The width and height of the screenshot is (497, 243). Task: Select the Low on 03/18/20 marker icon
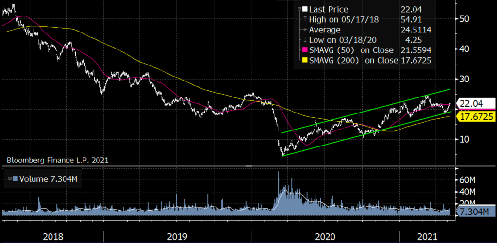tap(305, 40)
